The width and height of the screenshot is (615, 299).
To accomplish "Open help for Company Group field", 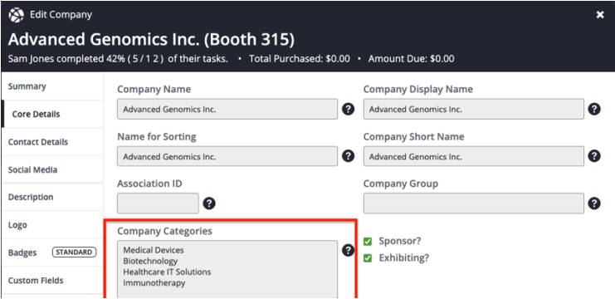I will point(594,203).
